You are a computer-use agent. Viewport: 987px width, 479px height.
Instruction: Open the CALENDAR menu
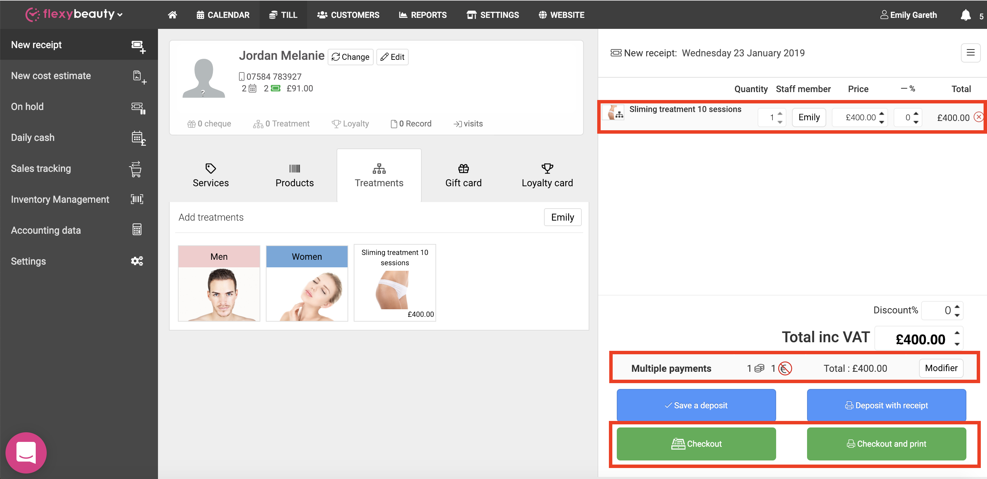tap(223, 14)
